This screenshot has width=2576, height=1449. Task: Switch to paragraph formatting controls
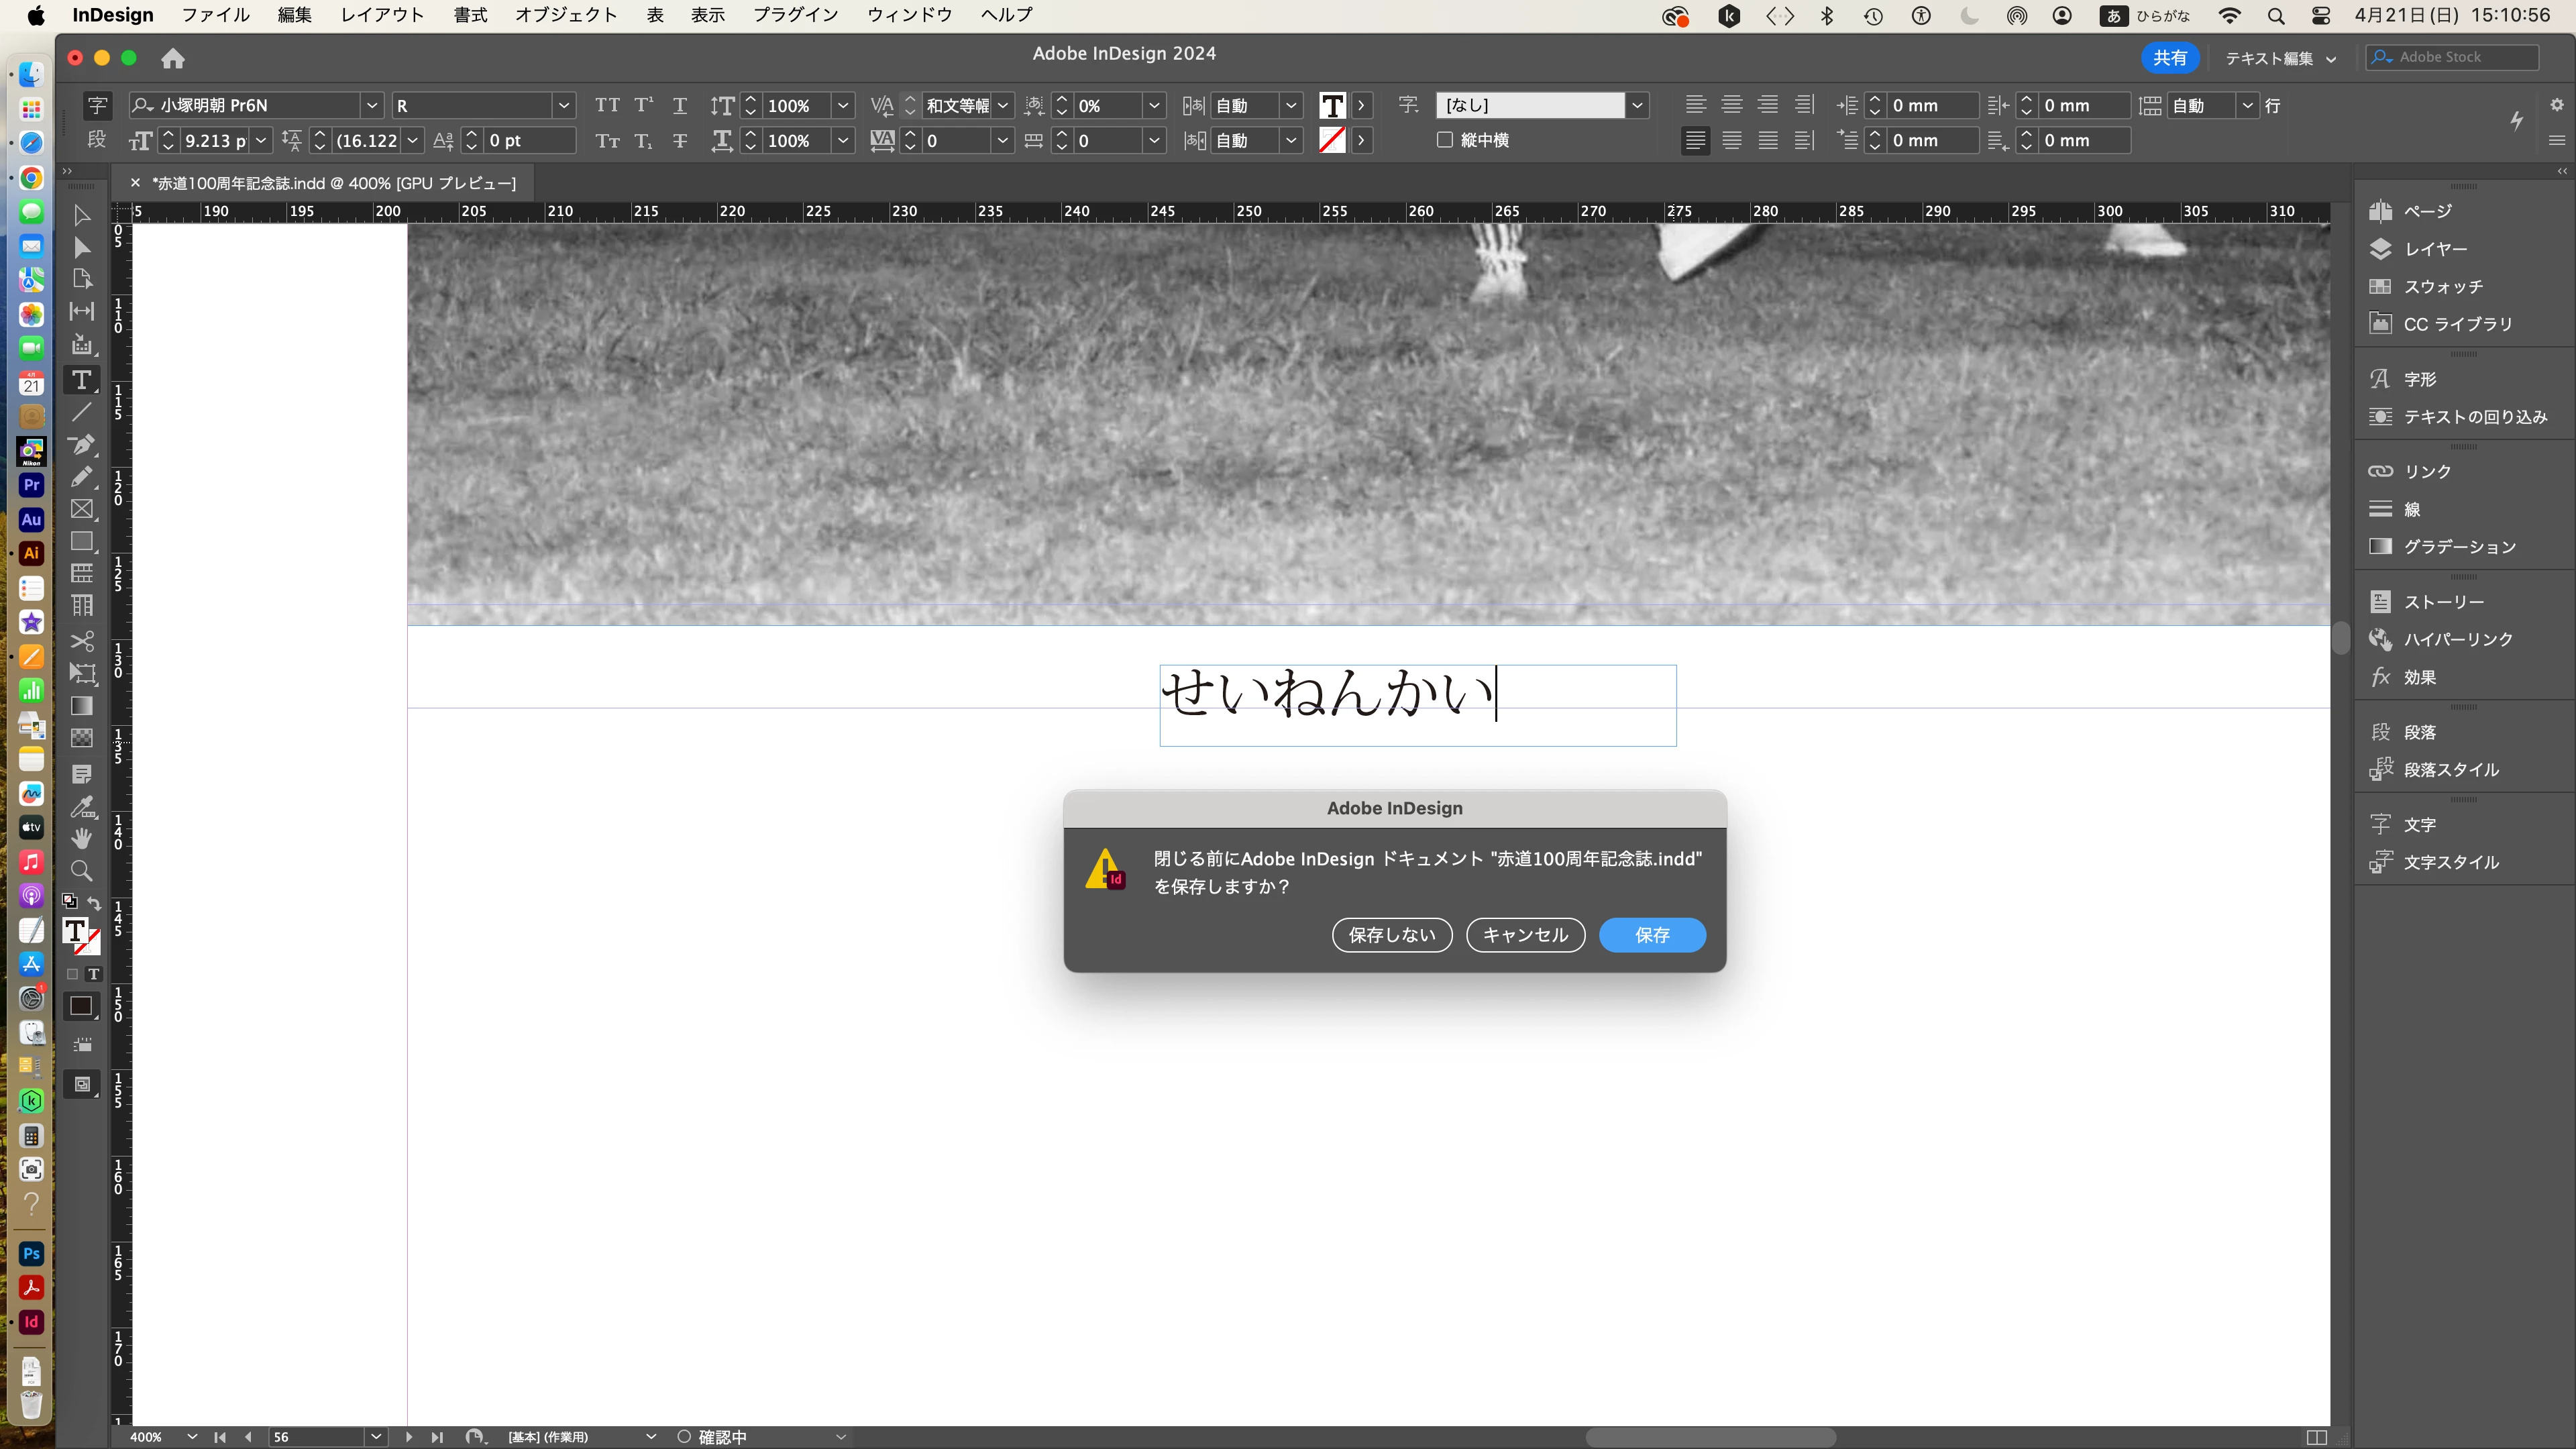click(x=97, y=140)
